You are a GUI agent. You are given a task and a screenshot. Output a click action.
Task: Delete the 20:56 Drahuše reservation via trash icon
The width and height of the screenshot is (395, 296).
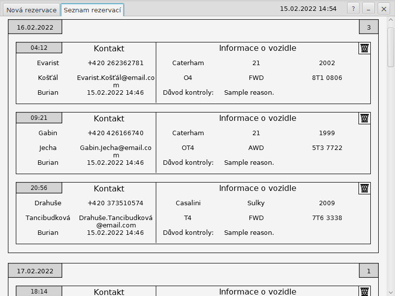[364, 188]
